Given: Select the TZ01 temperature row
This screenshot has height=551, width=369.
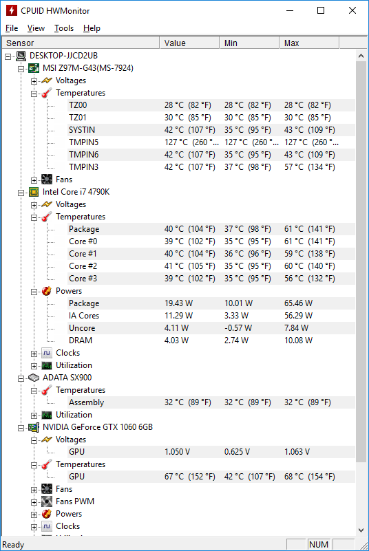Looking at the screenshot, I should click(211, 118).
